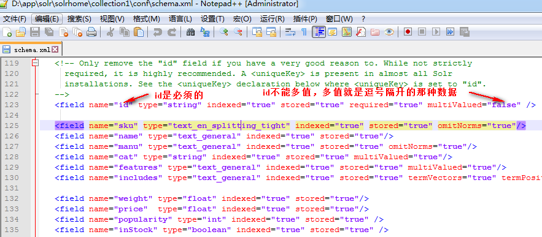Open the 文件(F) menu
The height and width of the screenshot is (237, 542).
(x=15, y=18)
